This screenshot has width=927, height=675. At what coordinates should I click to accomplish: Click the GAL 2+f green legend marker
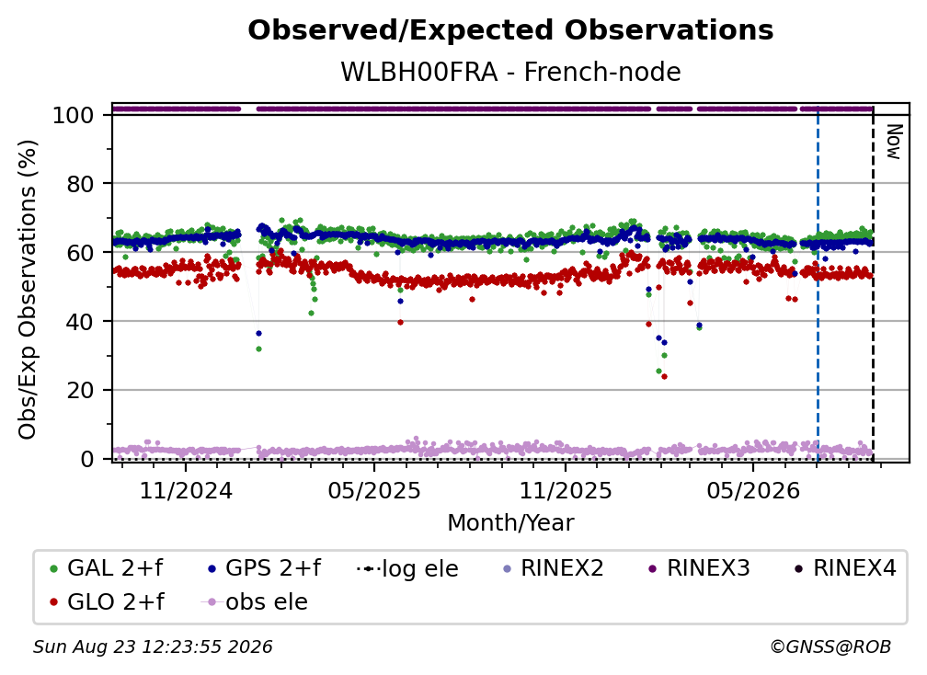[54, 569]
